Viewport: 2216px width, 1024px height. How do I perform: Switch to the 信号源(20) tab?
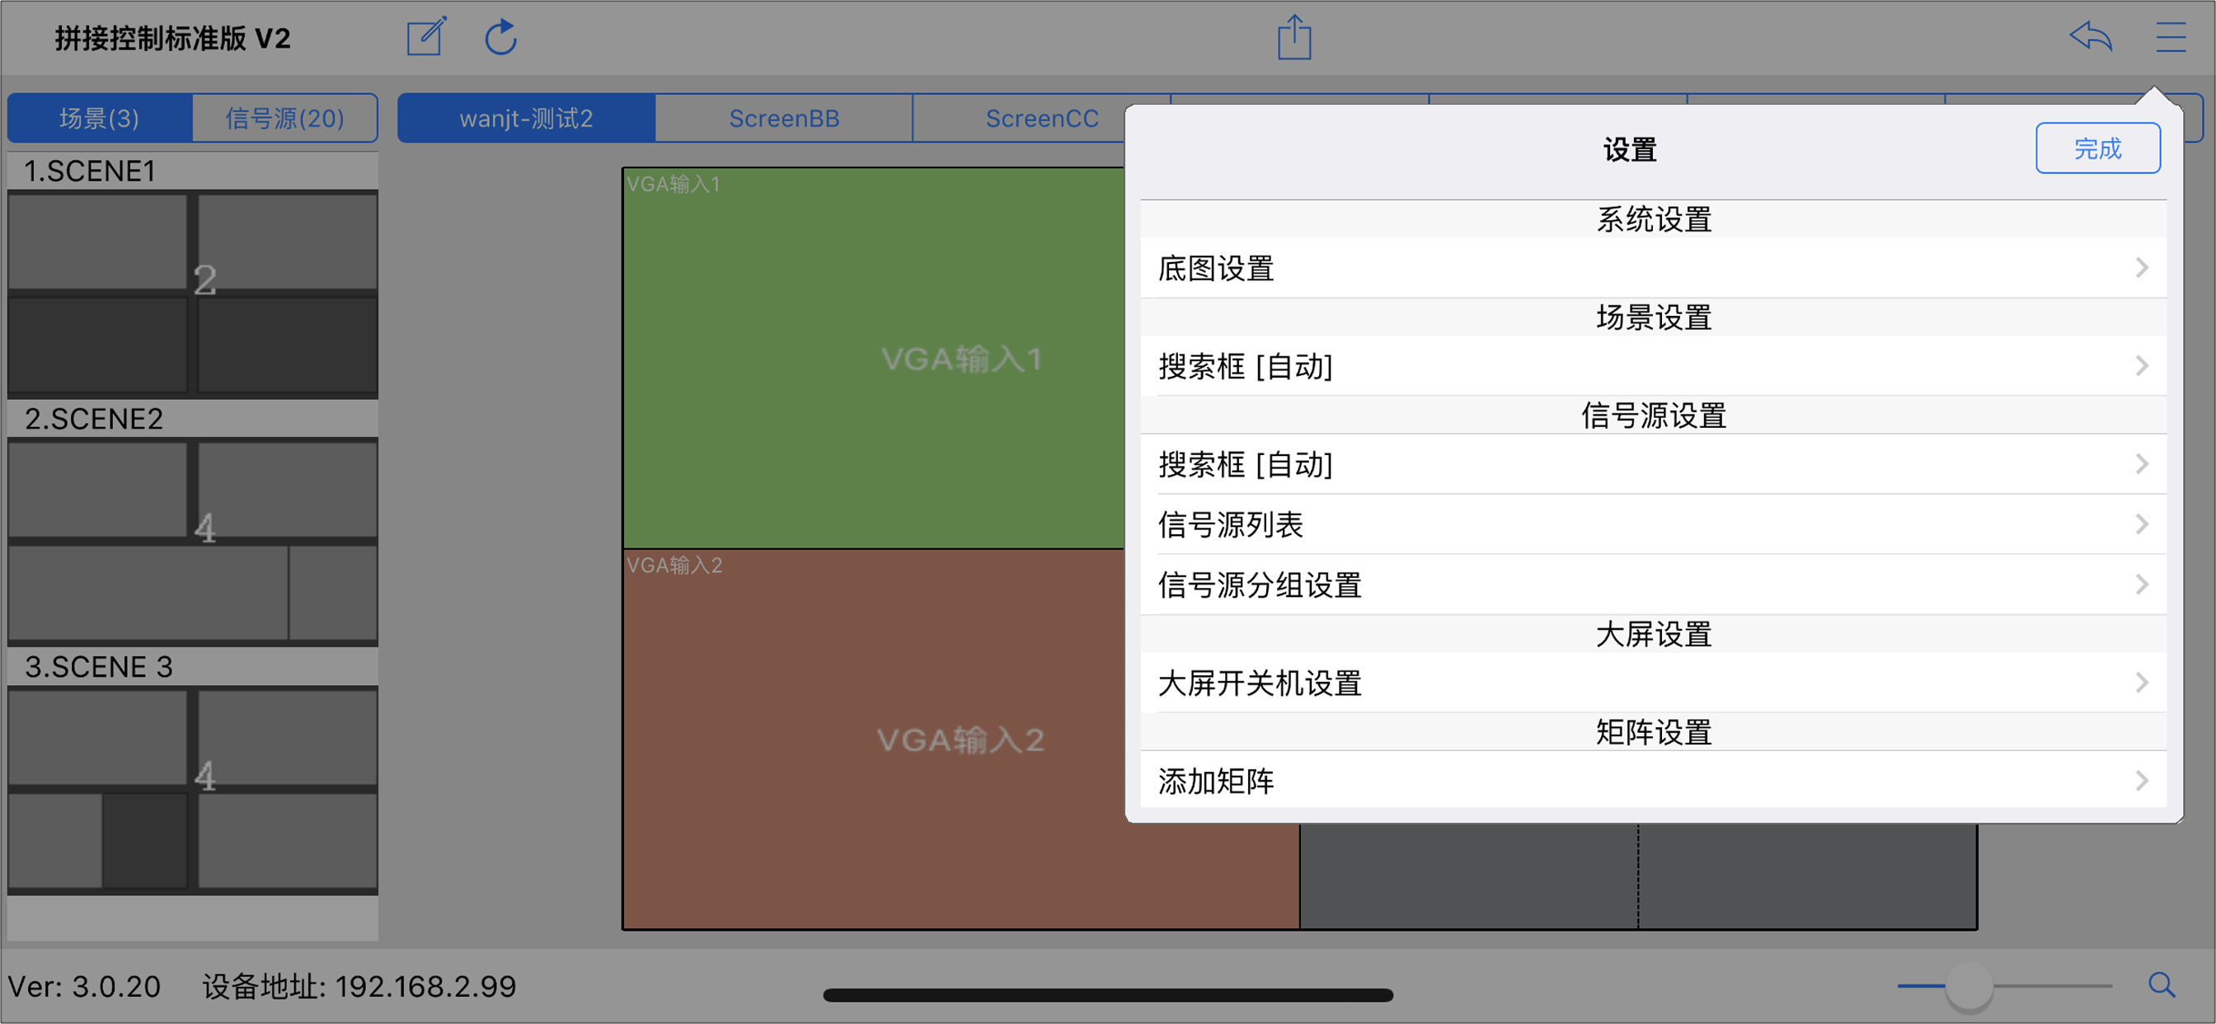tap(284, 118)
